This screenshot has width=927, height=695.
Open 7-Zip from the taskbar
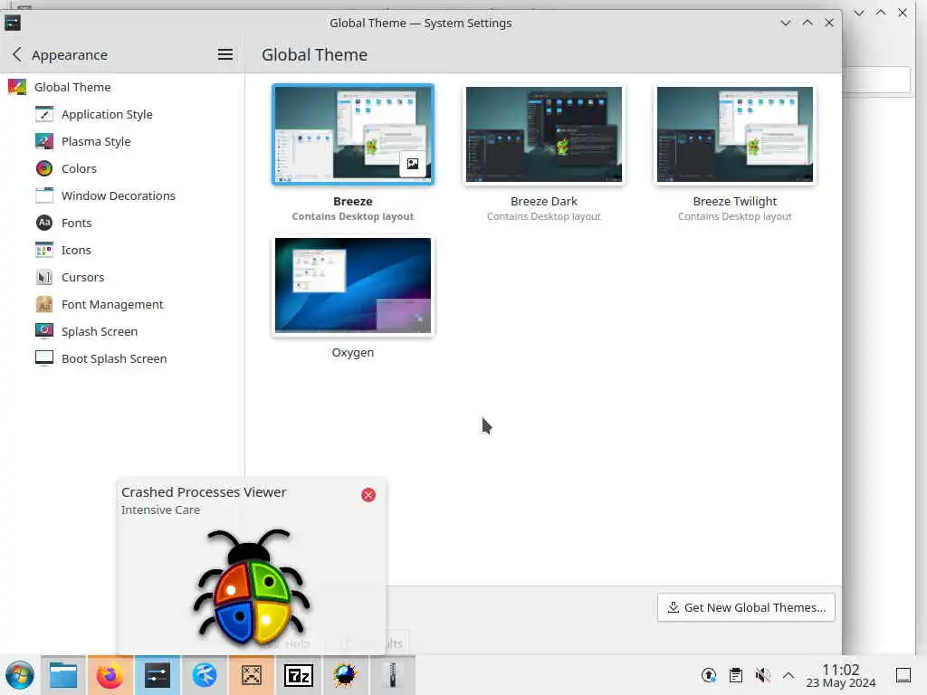click(x=299, y=675)
